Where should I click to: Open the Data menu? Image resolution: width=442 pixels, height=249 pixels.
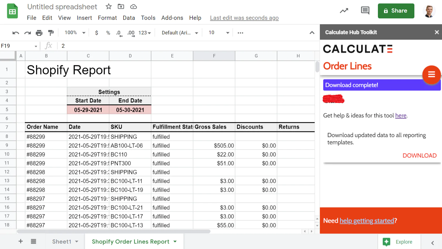(129, 18)
